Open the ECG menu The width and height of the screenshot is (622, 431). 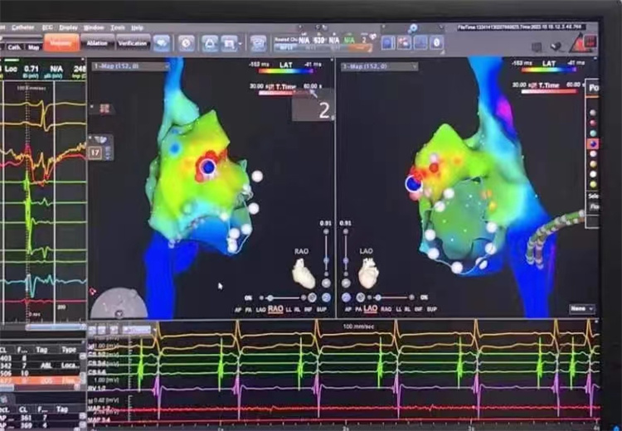tap(47, 27)
